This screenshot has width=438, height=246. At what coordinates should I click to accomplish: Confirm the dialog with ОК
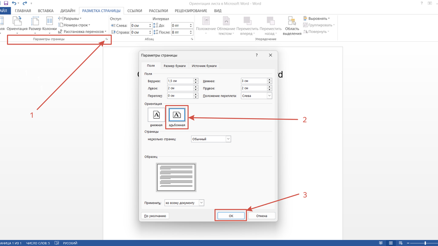click(x=231, y=216)
